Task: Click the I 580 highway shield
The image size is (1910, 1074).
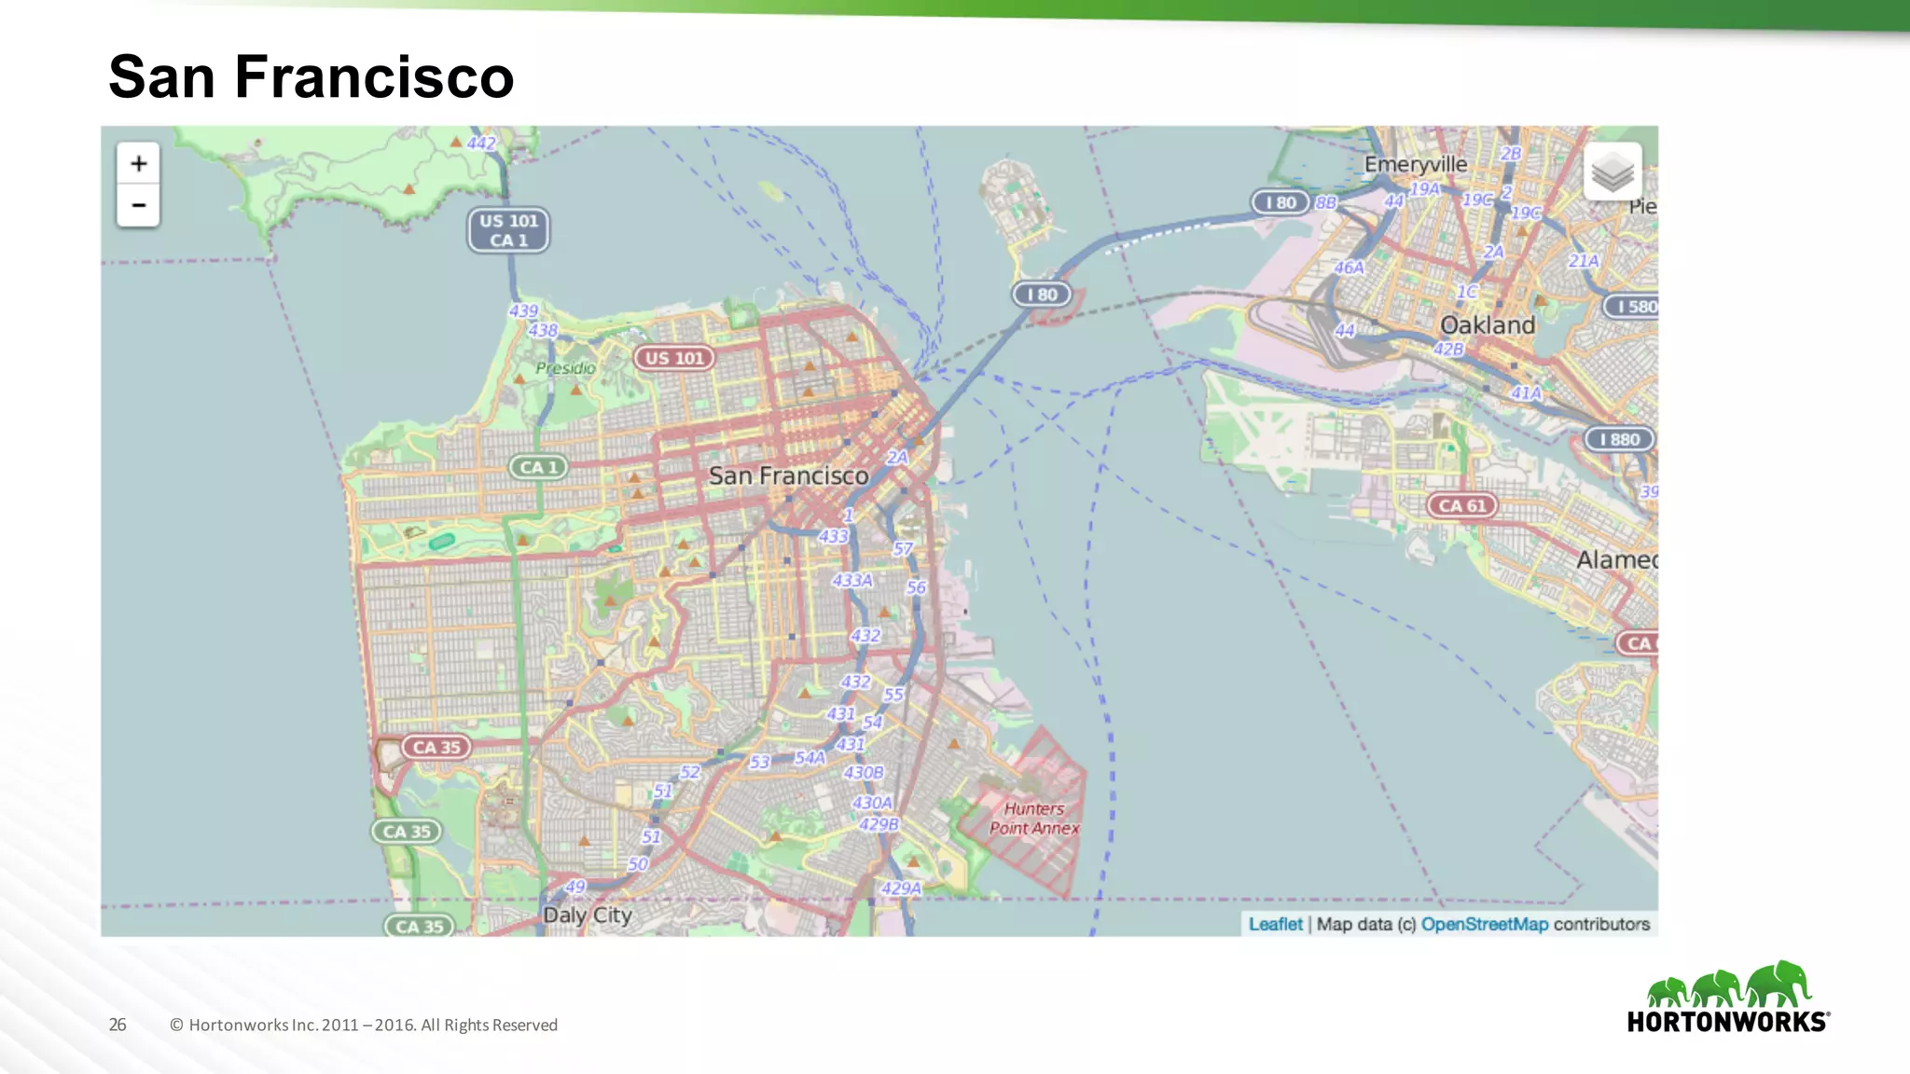Action: (x=1634, y=306)
